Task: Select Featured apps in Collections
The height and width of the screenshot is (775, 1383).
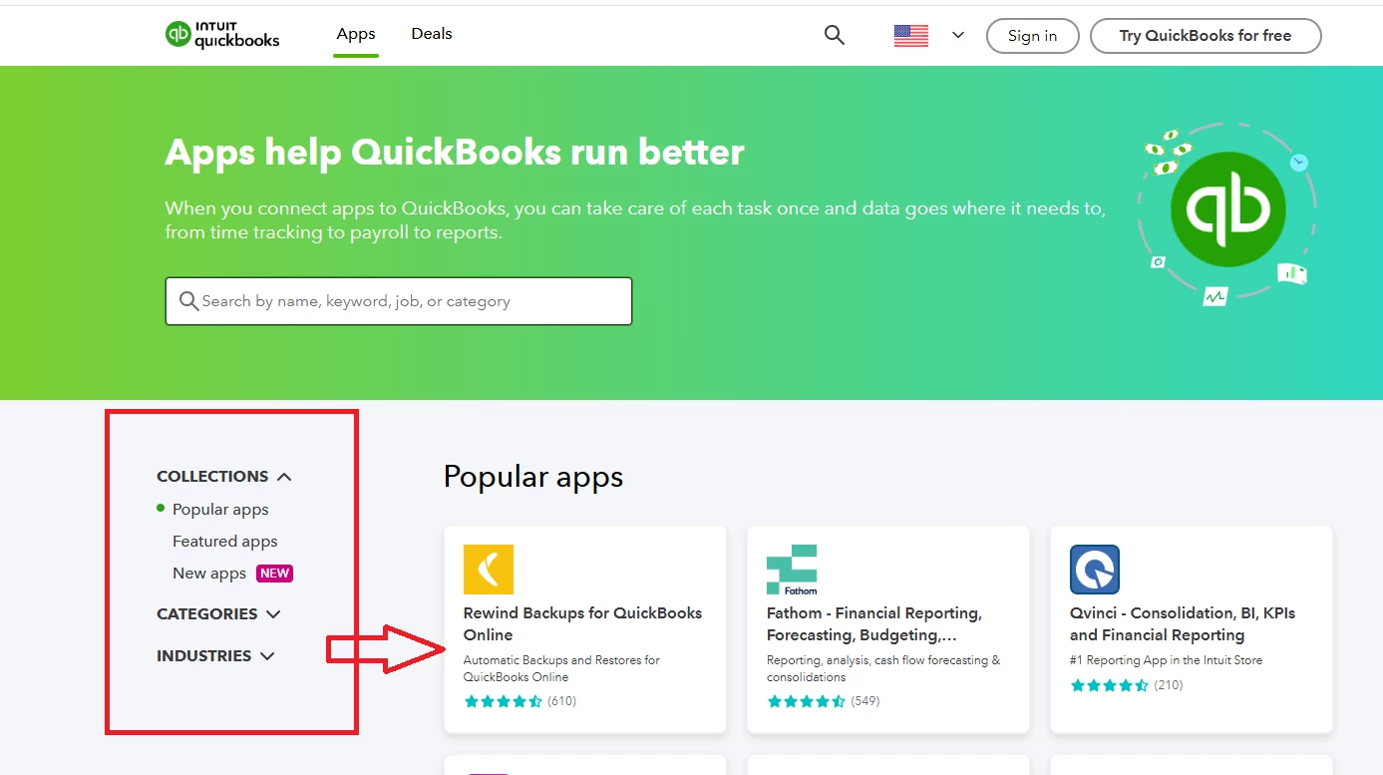Action: click(x=225, y=542)
